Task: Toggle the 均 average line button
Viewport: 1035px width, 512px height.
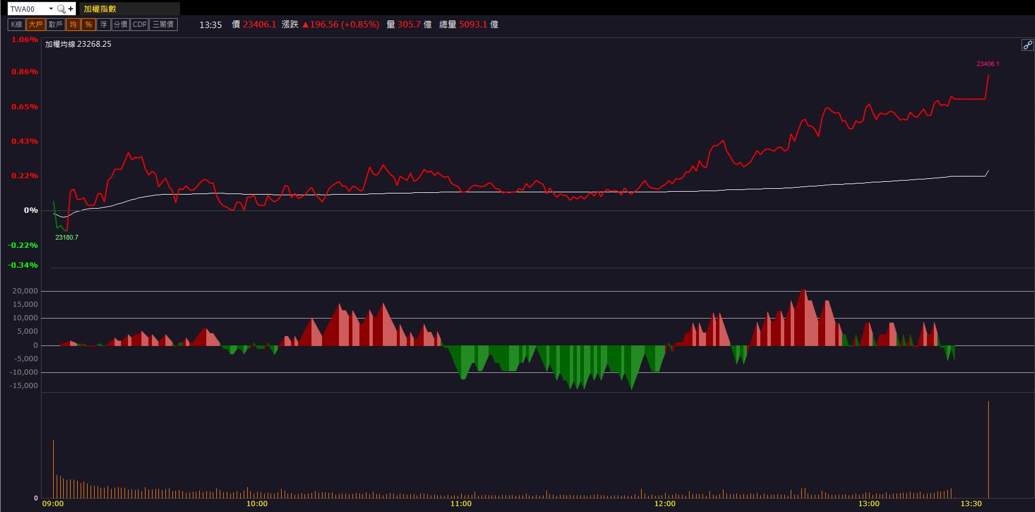Action: 73,25
